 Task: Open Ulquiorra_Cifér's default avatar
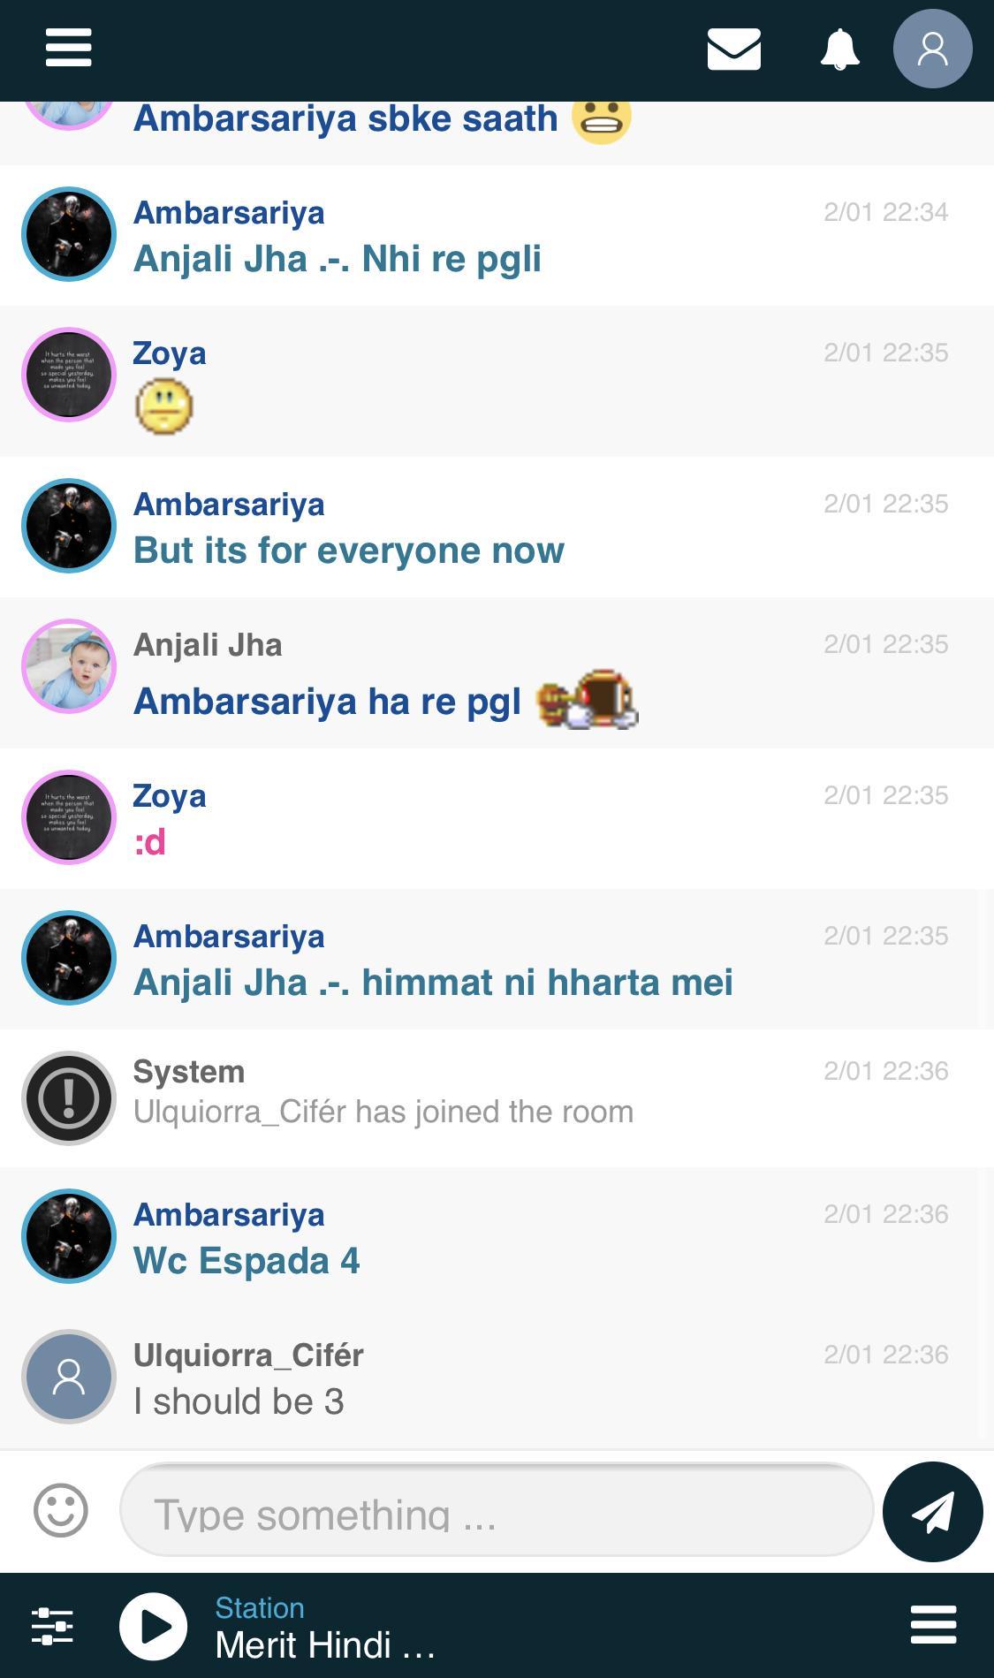click(69, 1376)
